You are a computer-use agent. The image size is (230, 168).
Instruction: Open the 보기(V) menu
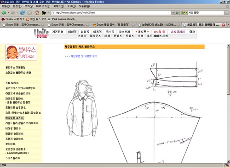(29, 6)
